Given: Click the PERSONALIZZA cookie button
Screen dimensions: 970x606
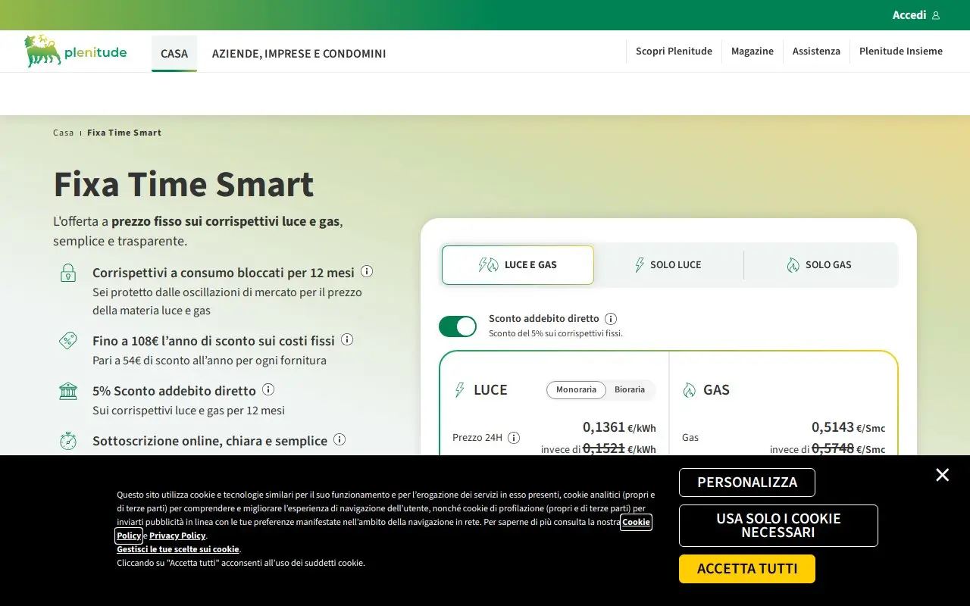Looking at the screenshot, I should [747, 483].
